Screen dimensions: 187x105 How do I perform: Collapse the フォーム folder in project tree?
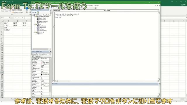coord(34,24)
